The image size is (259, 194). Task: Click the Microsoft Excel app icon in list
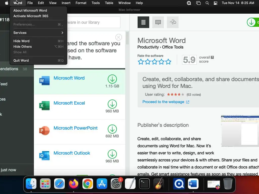[45, 106]
